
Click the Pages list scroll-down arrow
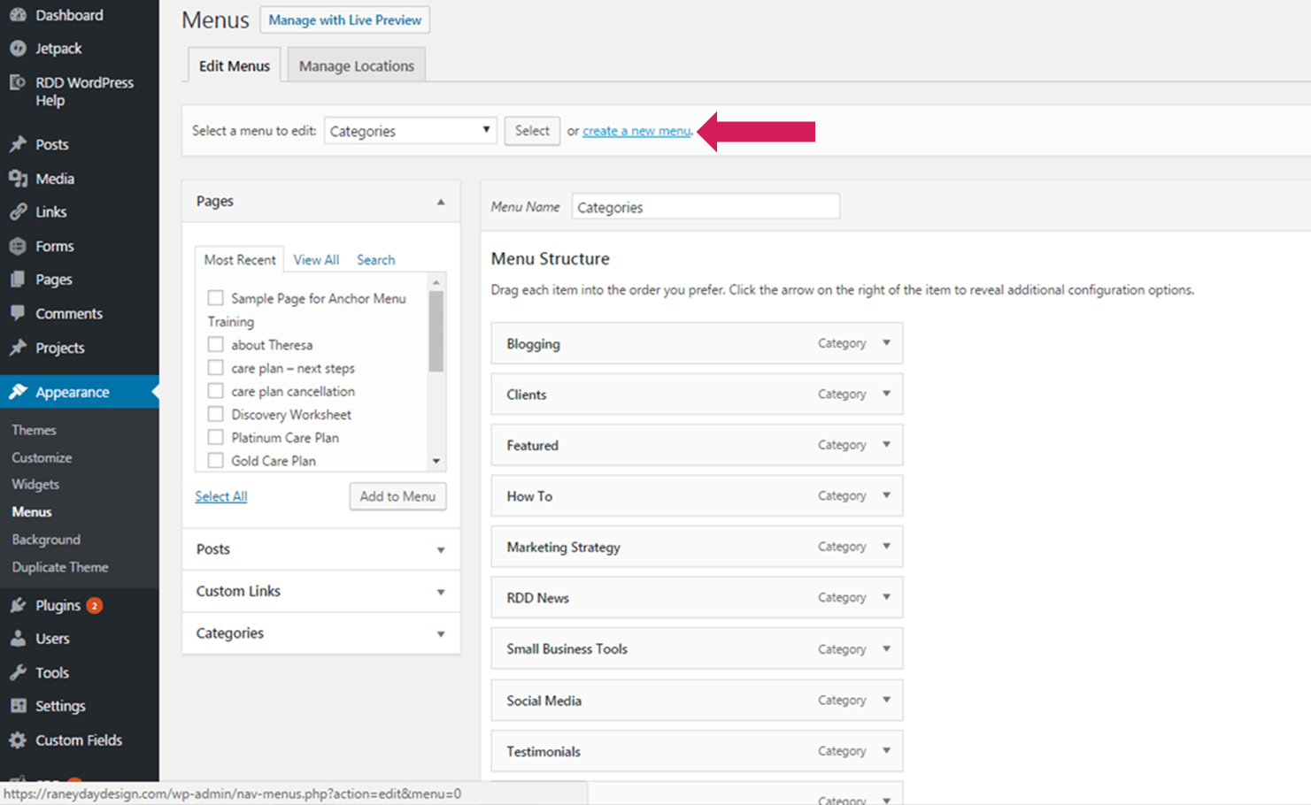tap(436, 461)
